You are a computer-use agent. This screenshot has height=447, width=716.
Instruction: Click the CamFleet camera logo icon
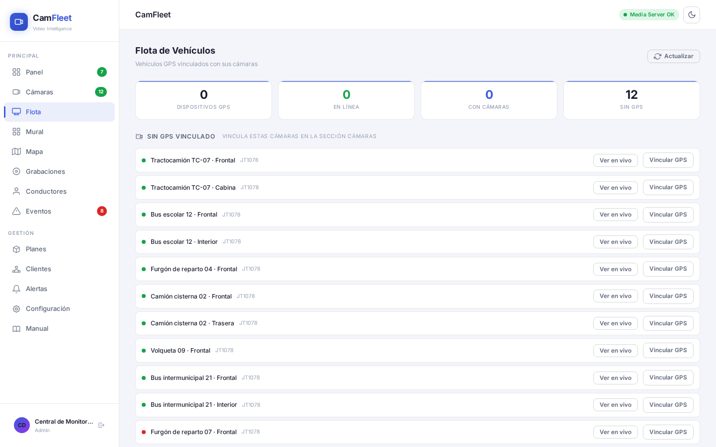click(19, 22)
